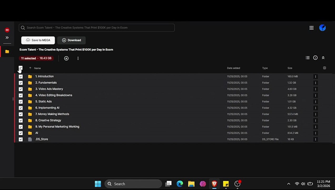Image resolution: width=335 pixels, height=190 pixels.
Task: Open options menu for 3. Video Ads Mastery
Action: point(316,89)
